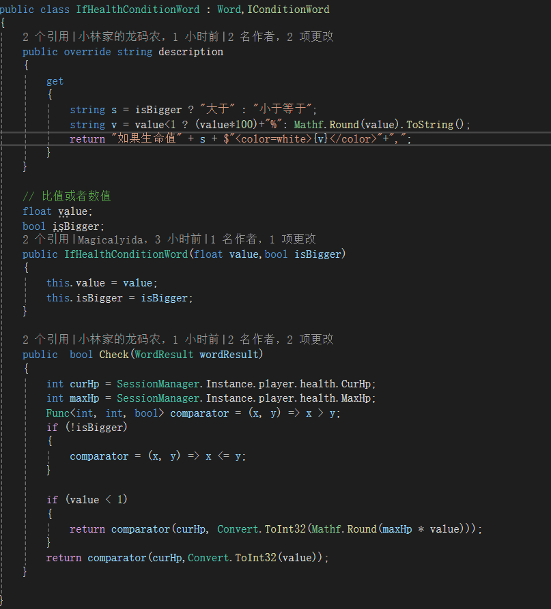Click author '小林家的龙码农, 1 小时前' above Check method

click(149, 340)
